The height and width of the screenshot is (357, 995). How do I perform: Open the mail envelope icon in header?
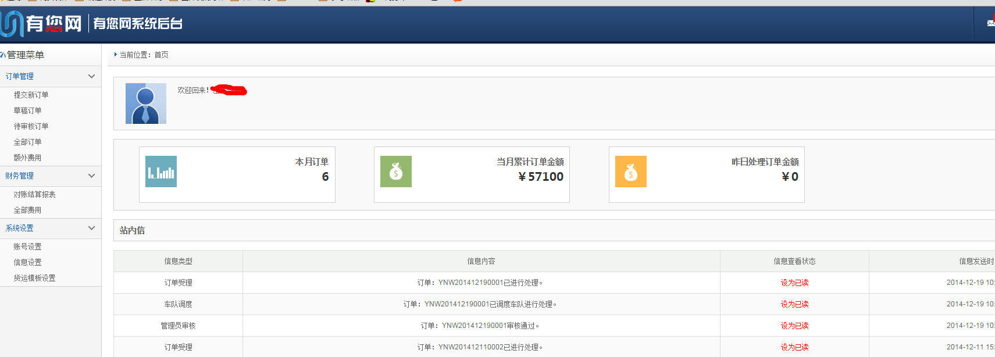pyautogui.click(x=990, y=23)
